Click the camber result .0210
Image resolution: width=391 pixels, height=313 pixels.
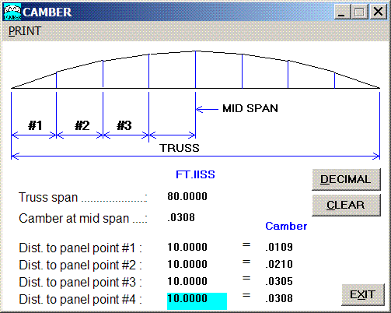tap(279, 264)
